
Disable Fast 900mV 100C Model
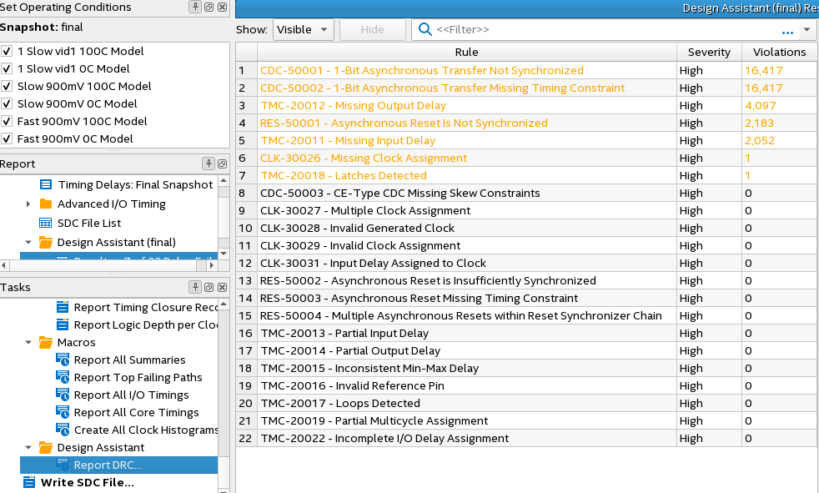point(7,121)
